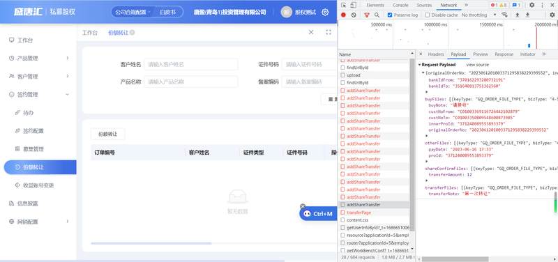Toggle the device toolbar icon in DevTools
Viewport: 558px width, 262px height.
[354, 5]
